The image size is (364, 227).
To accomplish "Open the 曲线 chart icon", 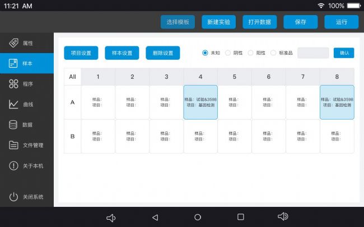I will click(x=13, y=105).
